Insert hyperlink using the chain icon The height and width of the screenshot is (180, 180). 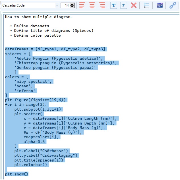(173, 5)
